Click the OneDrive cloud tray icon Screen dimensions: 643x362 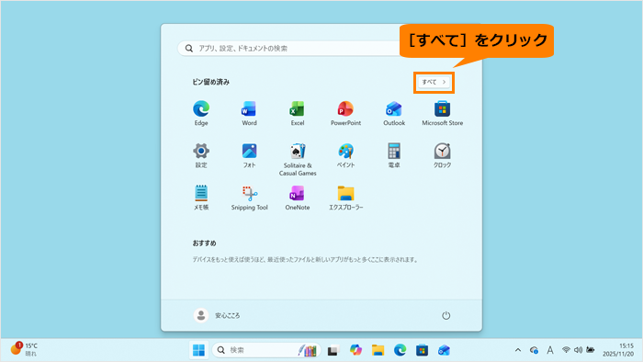click(534, 350)
